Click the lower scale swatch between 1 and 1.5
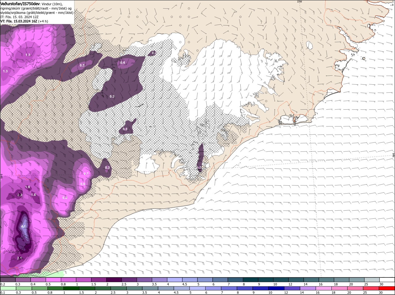The height and width of the screenshot is (295, 395). point(71,289)
